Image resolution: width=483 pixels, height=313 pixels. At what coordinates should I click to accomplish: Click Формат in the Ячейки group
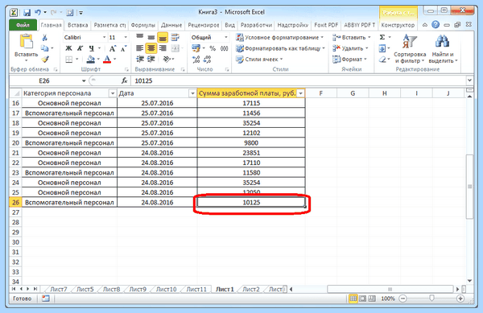click(x=349, y=59)
